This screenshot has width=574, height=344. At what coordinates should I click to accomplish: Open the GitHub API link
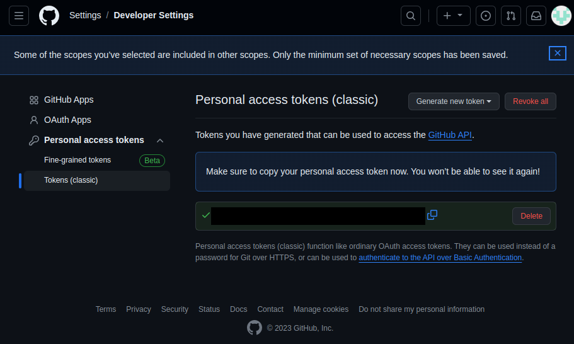click(x=450, y=135)
